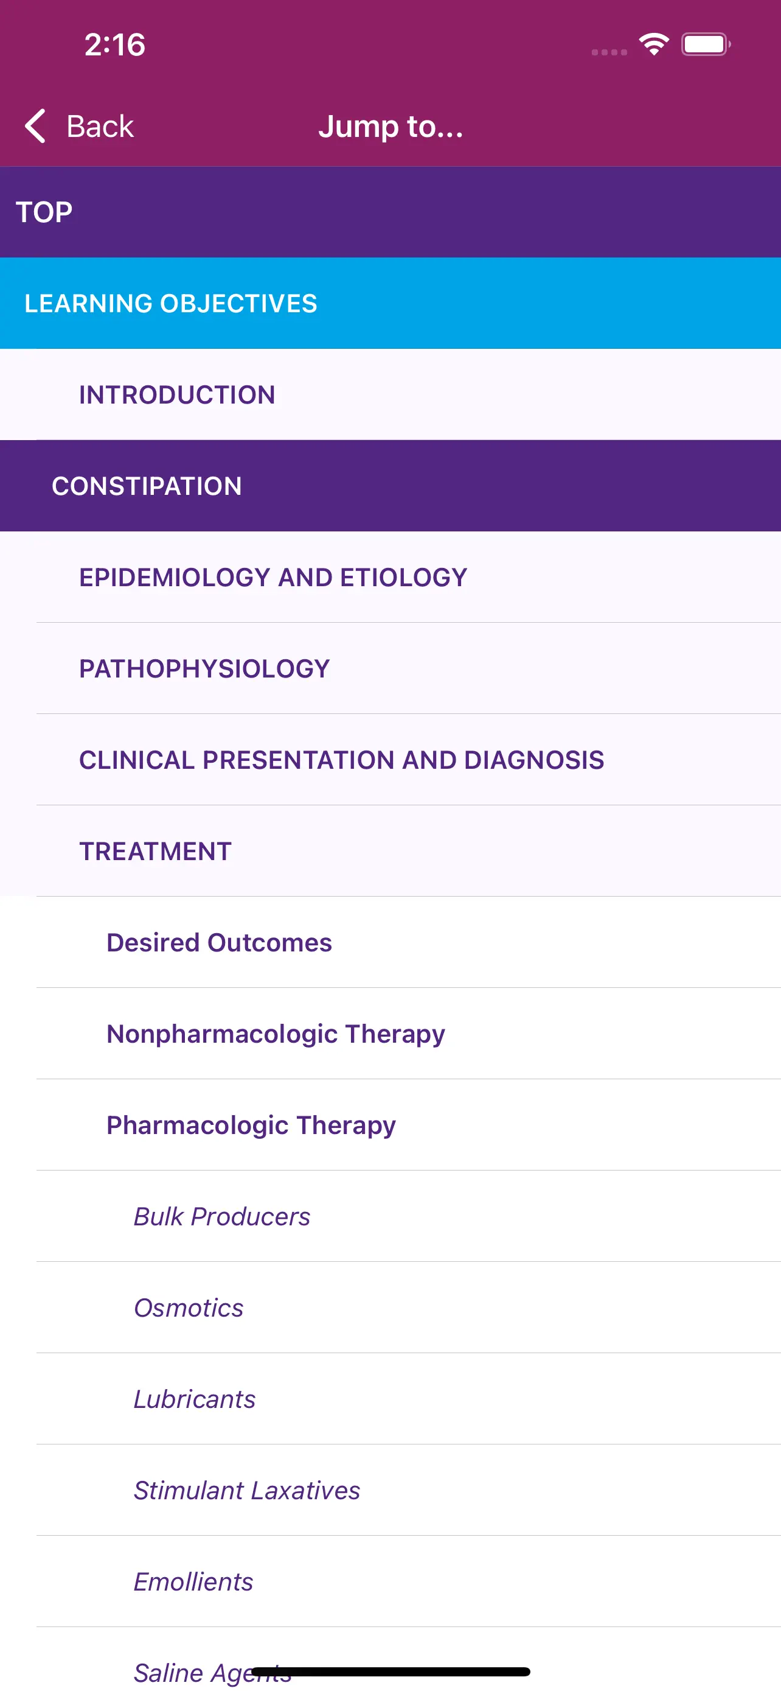Select Stimulant Laxatives entry
Viewport: 781px width, 1691px height.
coord(246,1490)
